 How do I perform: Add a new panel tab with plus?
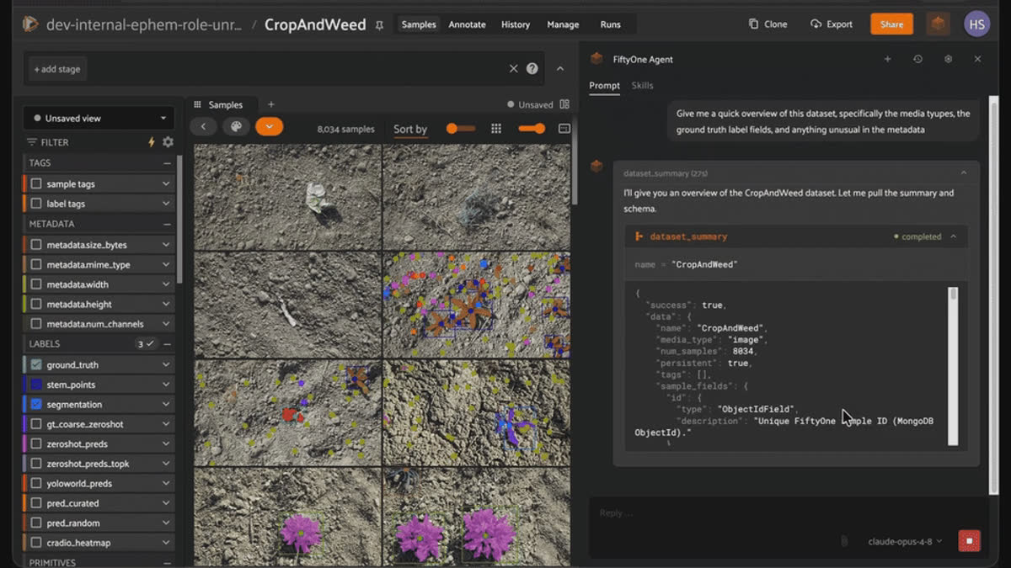pos(270,104)
